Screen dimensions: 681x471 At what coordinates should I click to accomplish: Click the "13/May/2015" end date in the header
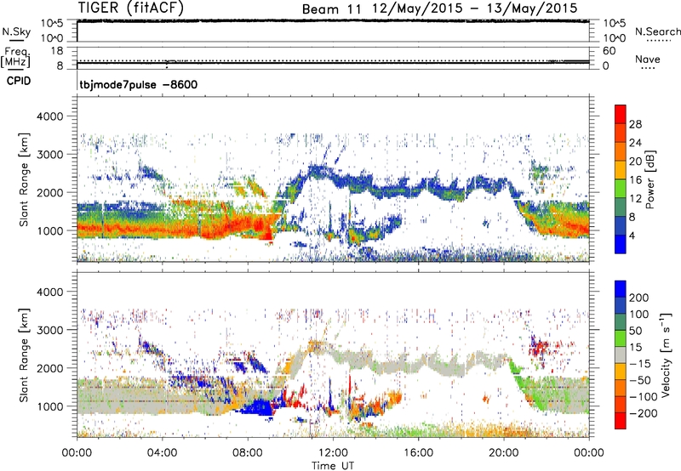pyautogui.click(x=532, y=9)
